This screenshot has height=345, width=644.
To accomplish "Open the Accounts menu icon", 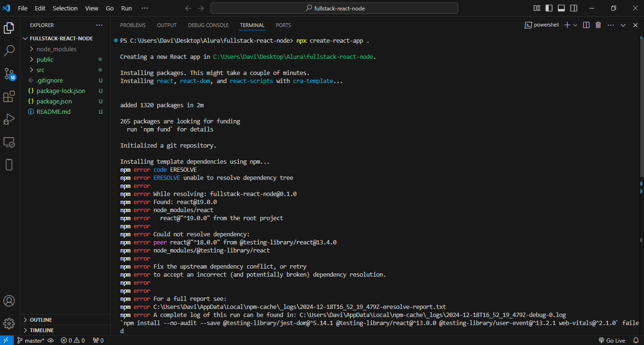I will [9, 301].
